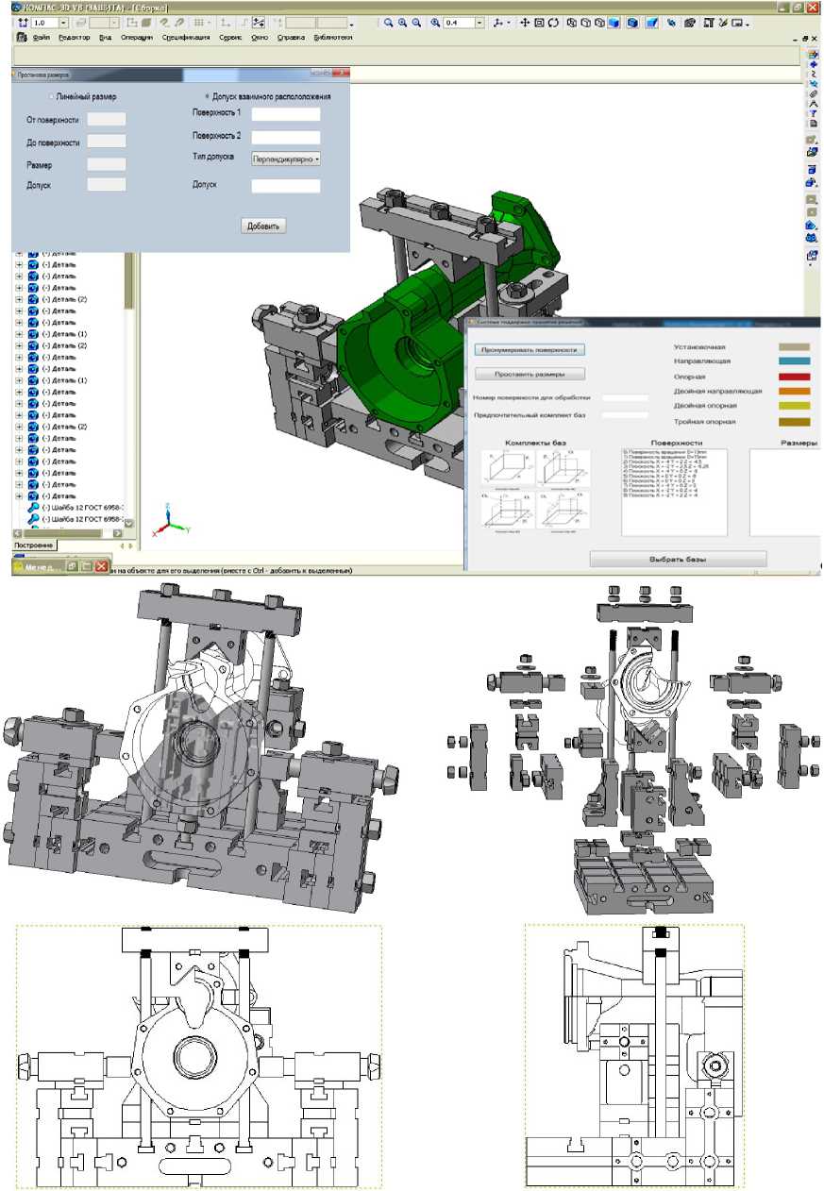Viewport: 824px width, 1191px height.
Task: Click the KOMPAS document icon beside Файл
Action: (x=21, y=38)
